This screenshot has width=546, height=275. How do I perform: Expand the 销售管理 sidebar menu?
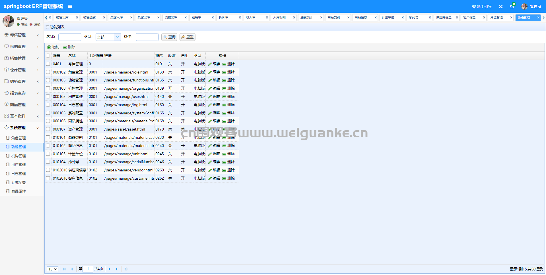point(22,58)
